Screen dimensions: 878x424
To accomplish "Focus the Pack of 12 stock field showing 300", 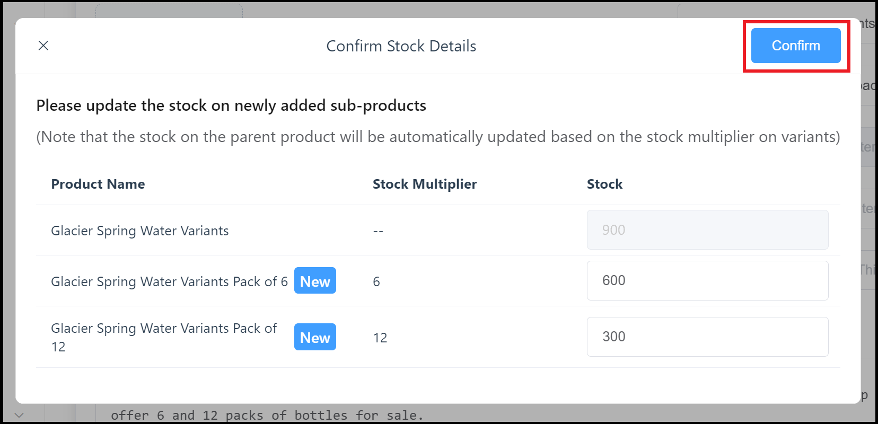I will click(x=707, y=337).
